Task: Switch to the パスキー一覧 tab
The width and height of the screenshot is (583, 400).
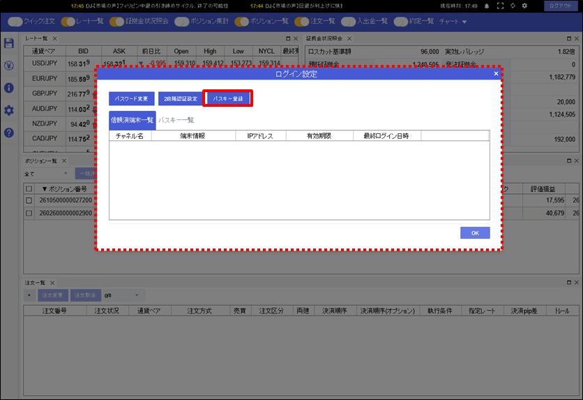Action: [176, 120]
